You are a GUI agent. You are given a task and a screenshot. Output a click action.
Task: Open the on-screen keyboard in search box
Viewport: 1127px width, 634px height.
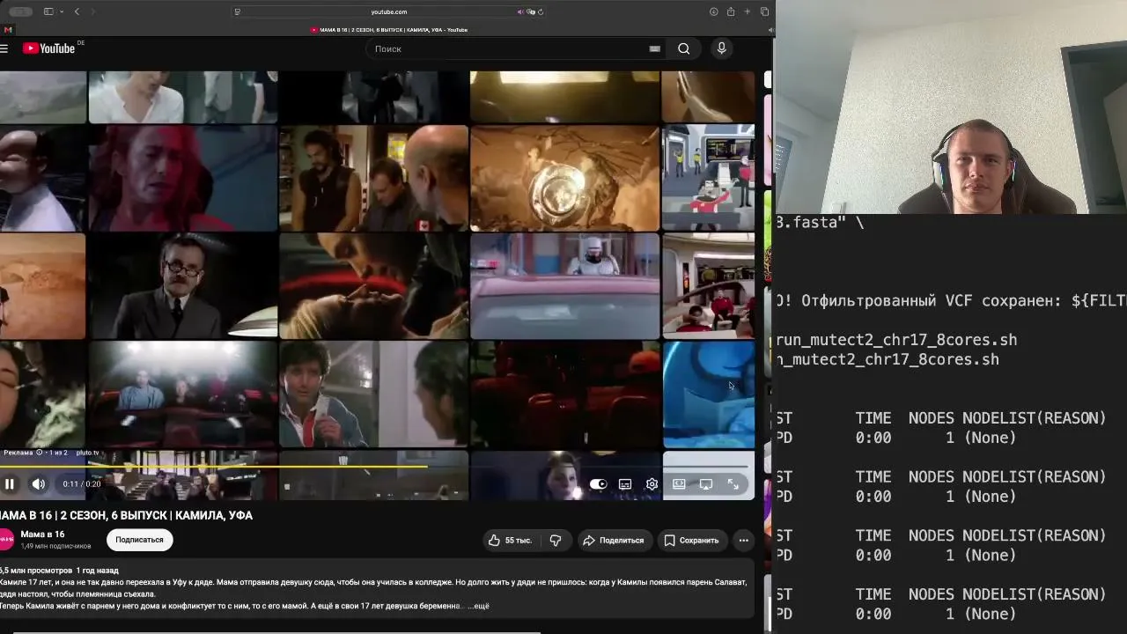(x=654, y=48)
